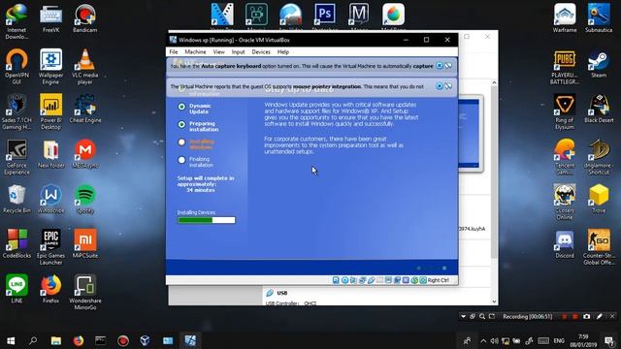Show hidden system tray icons
The width and height of the screenshot is (621, 349).
tap(483, 340)
